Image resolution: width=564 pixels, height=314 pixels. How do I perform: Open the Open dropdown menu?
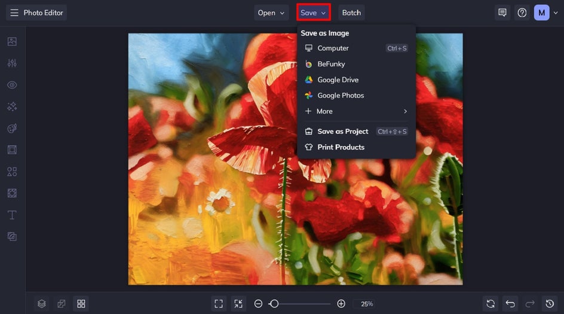271,13
